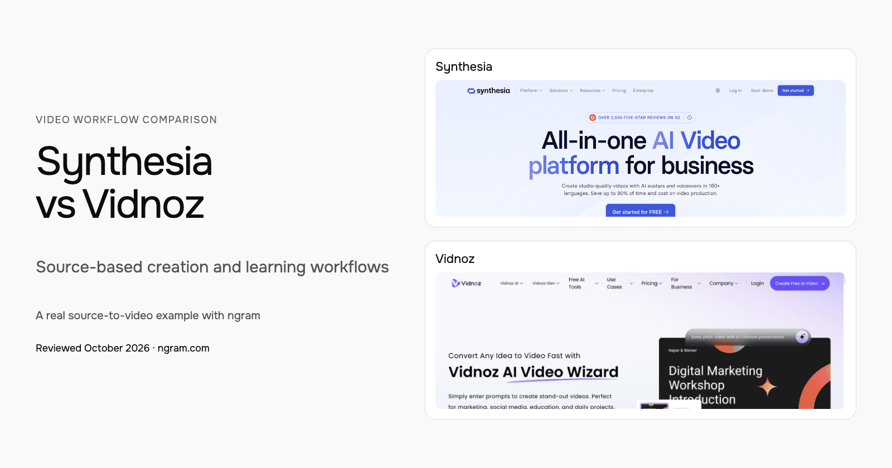Image resolution: width=892 pixels, height=468 pixels.
Task: Open the Vidnoz Gen dropdown
Action: click(546, 284)
